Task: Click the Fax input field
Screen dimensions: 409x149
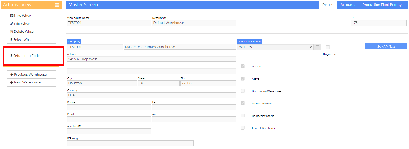Action: (194, 107)
